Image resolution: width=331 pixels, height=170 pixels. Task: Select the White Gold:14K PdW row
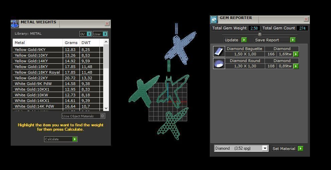click(58, 106)
